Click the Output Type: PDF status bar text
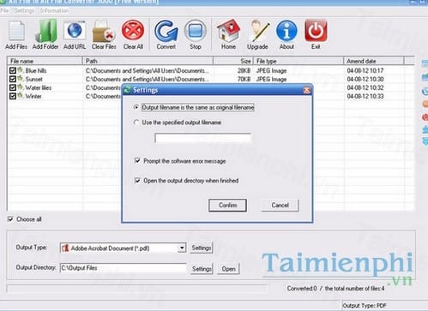The image size is (428, 311). click(365, 306)
